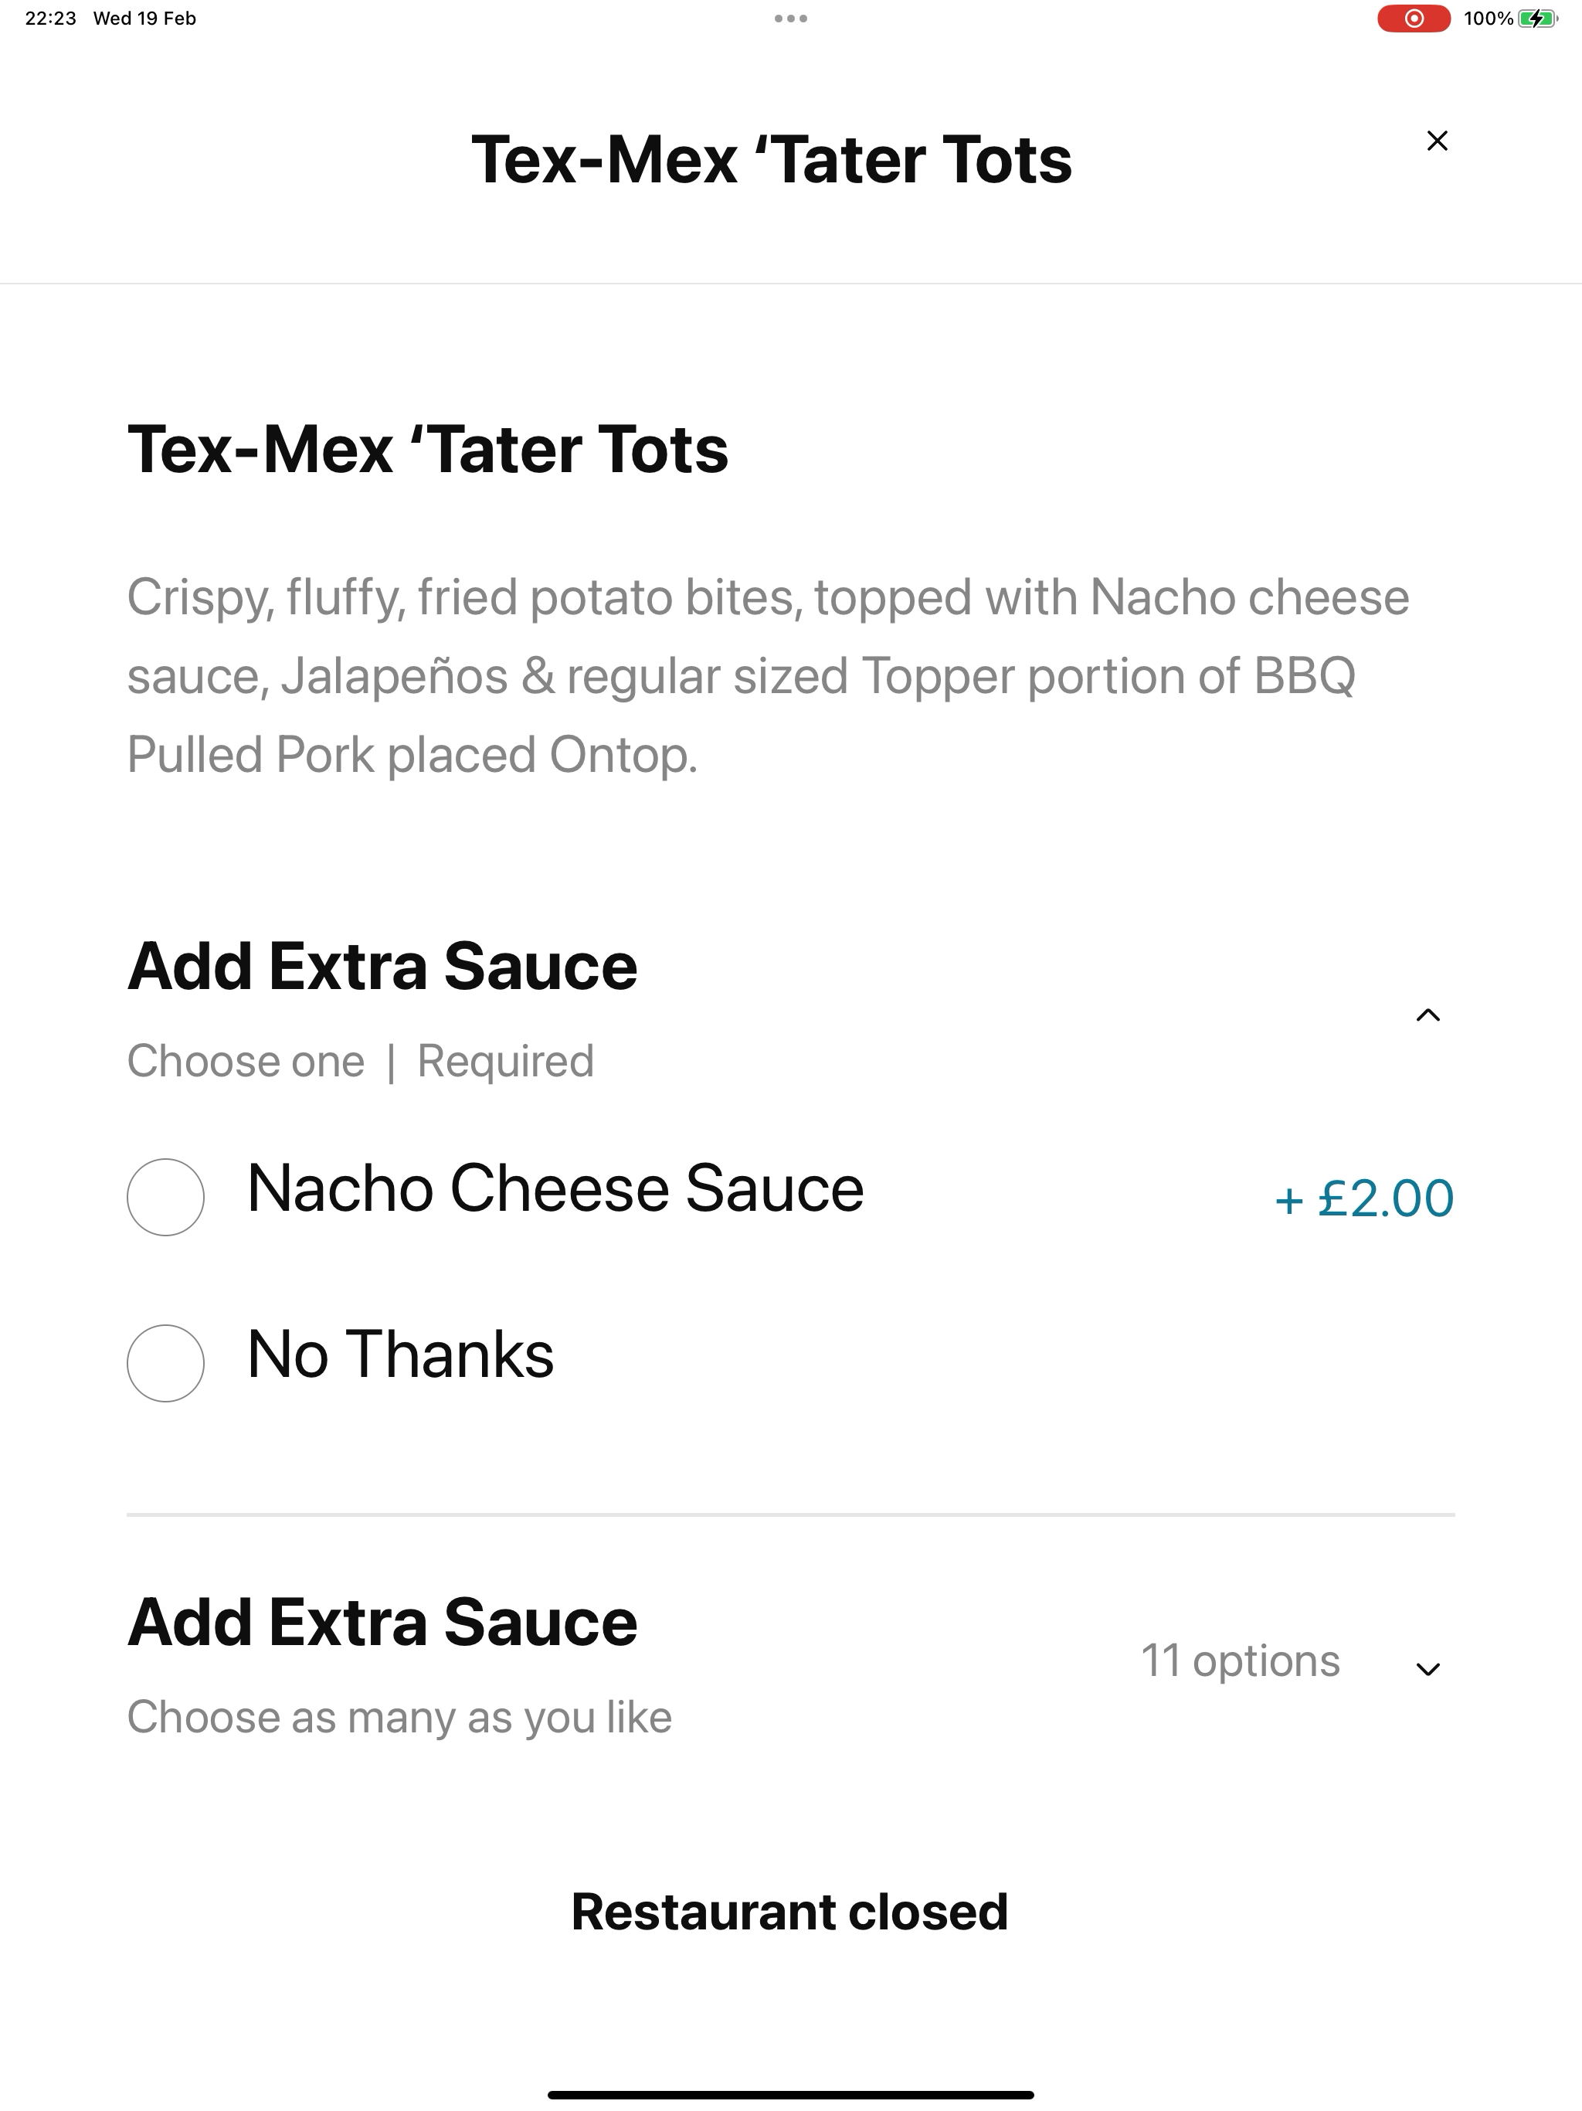Viewport: 1582px width, 2111px height.
Task: Tap the No Thanks option label
Action: coord(401,1355)
